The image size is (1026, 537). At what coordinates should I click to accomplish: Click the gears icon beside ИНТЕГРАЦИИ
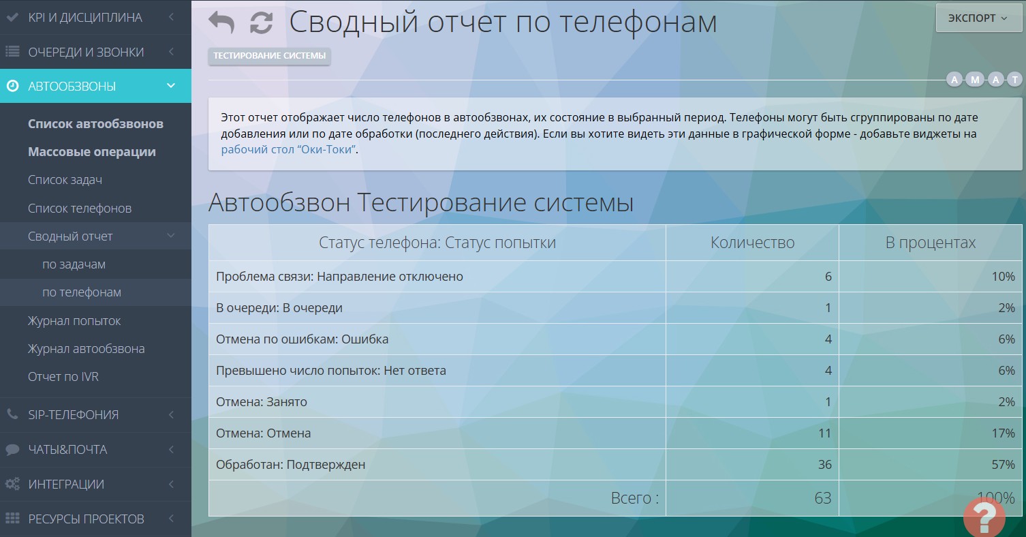(12, 484)
